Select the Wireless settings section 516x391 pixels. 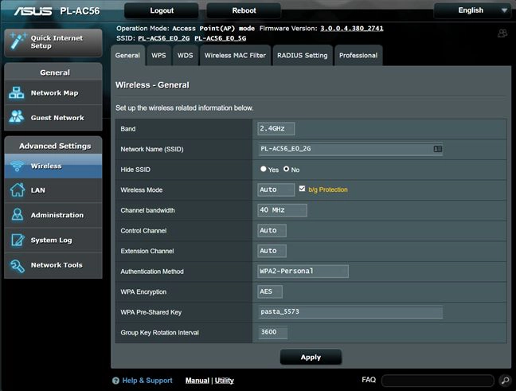[53, 166]
